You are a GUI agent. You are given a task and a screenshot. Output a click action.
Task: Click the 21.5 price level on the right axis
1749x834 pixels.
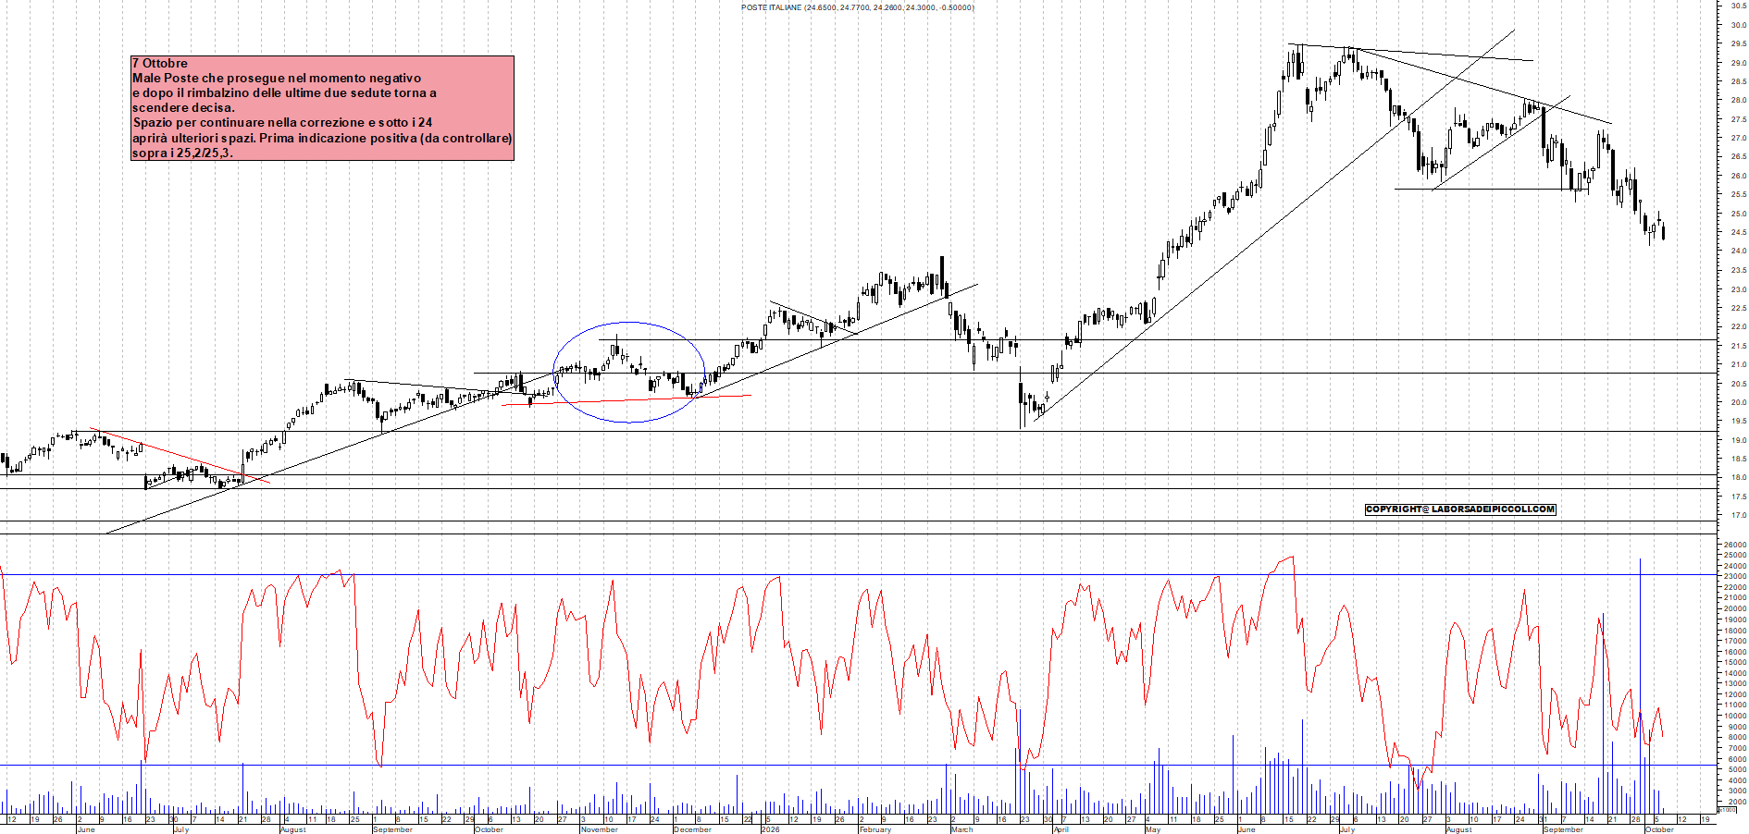pos(1738,346)
